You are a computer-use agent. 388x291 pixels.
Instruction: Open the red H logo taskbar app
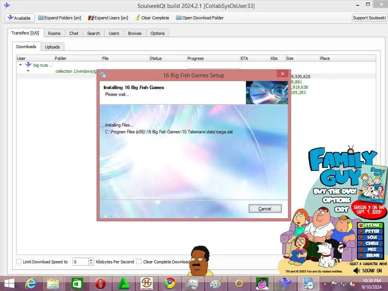[x=147, y=283]
